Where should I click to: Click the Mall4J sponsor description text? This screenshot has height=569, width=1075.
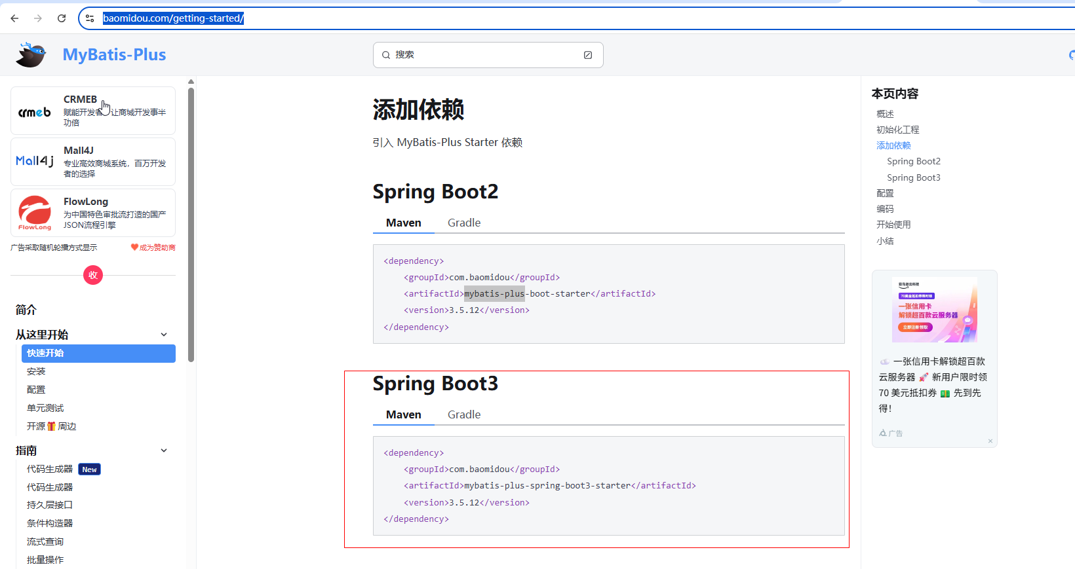tap(115, 168)
